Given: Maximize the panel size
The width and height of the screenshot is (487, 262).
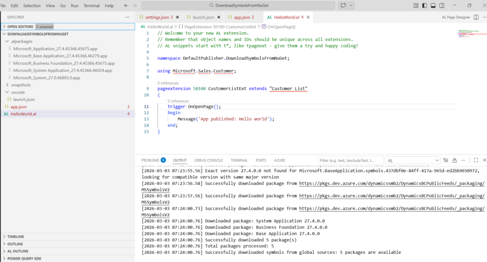Looking at the screenshot, I should (476, 161).
